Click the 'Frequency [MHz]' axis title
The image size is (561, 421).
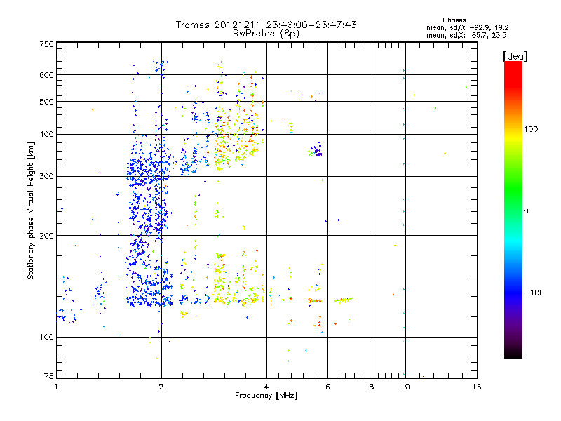tap(266, 396)
